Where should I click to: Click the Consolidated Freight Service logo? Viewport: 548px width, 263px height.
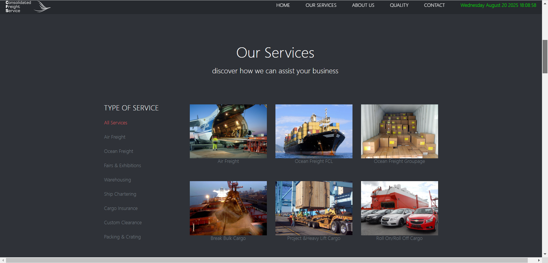[28, 7]
